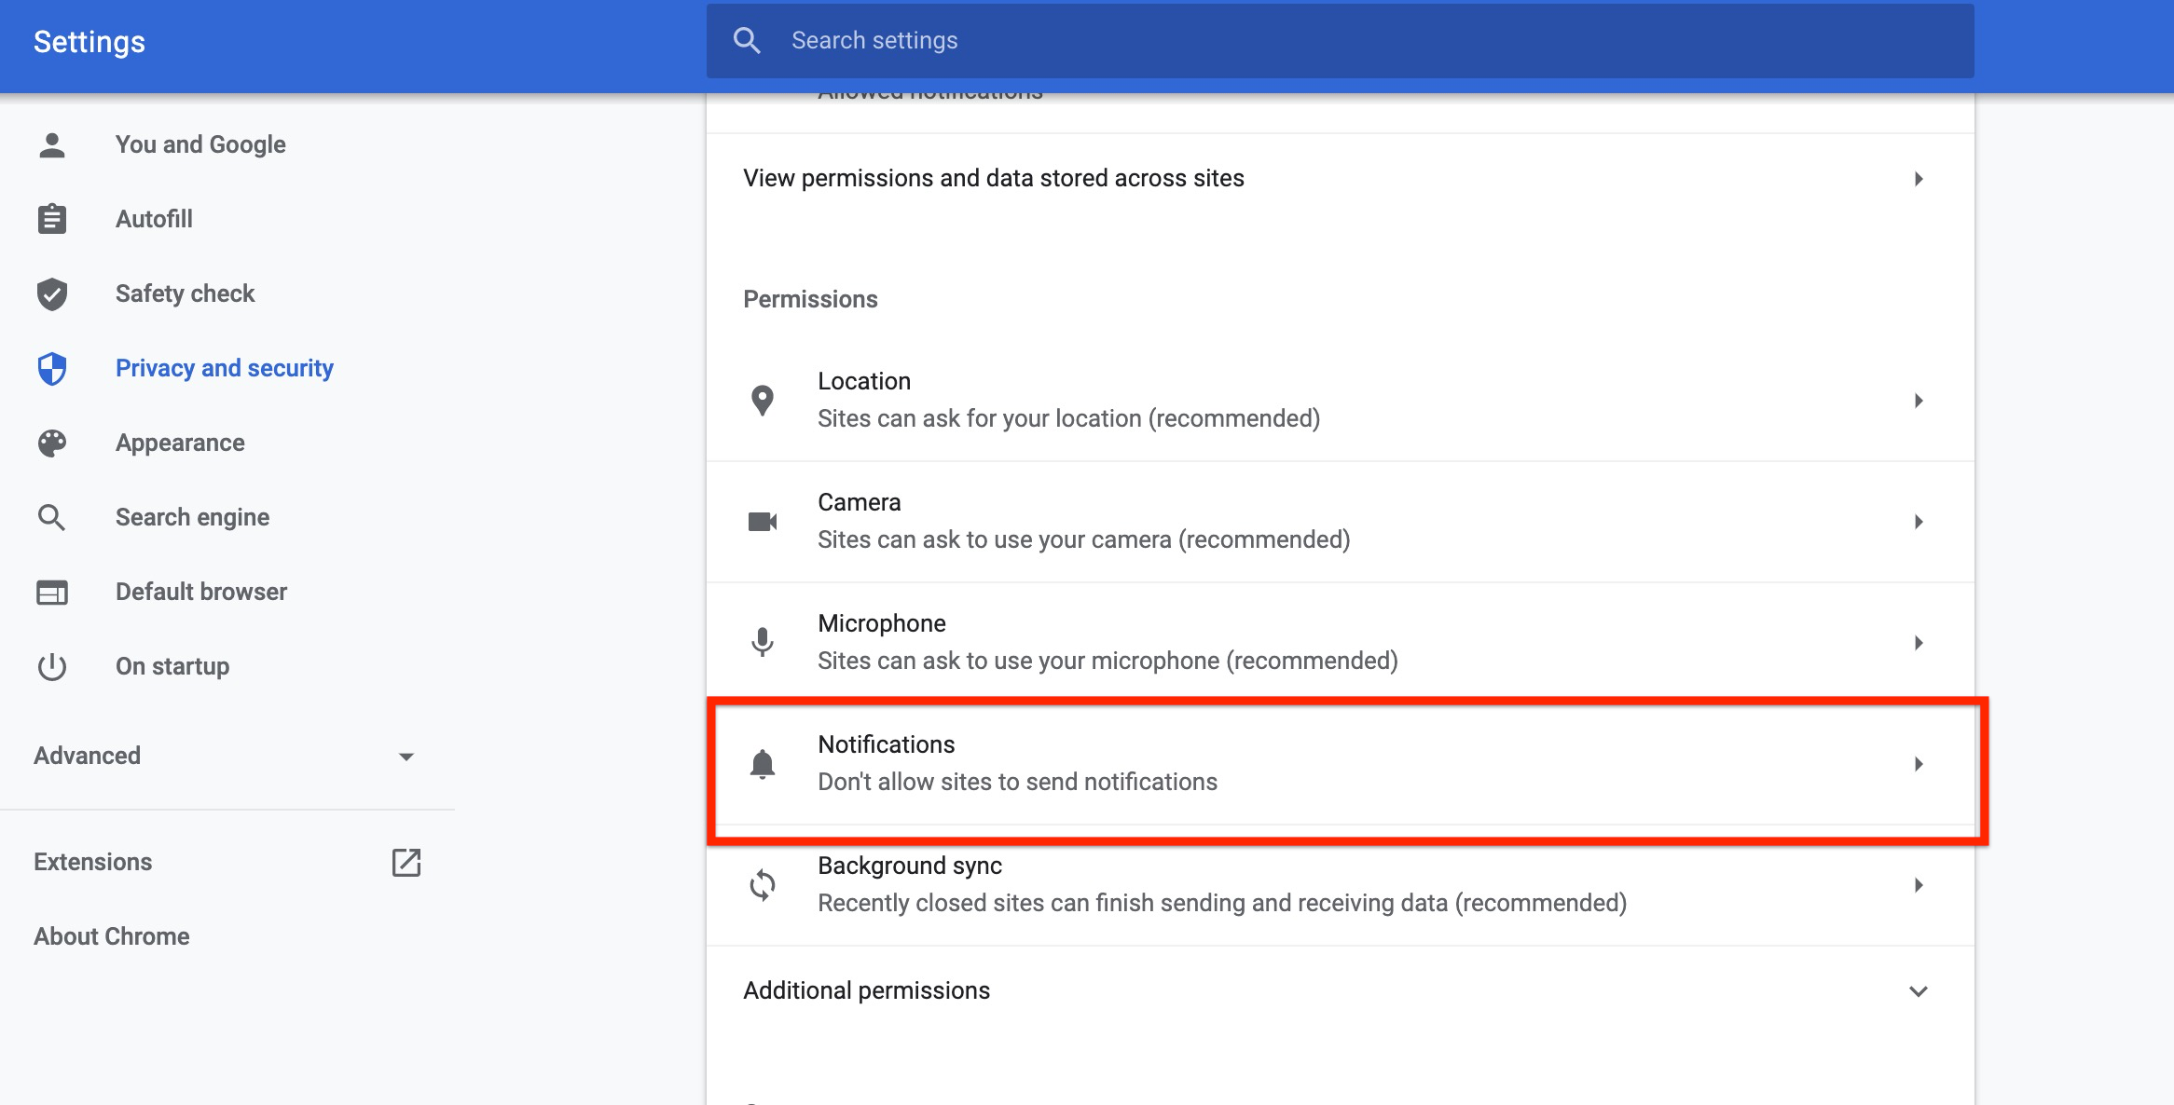Viewport: 2174px width, 1105px height.
Task: Select Privacy and security menu item
Action: (224, 368)
